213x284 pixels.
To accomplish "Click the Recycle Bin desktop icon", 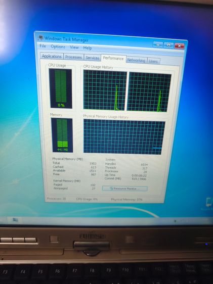I will [x=208, y=204].
